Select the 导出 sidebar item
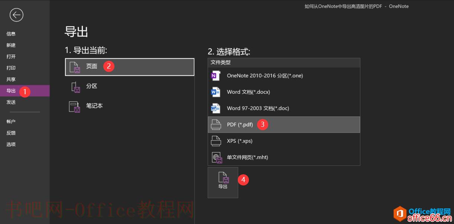This screenshot has width=454, height=224. pyautogui.click(x=25, y=91)
